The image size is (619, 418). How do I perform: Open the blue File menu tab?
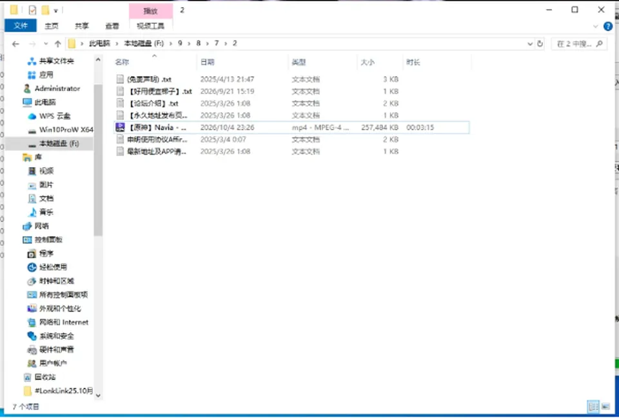pos(21,26)
